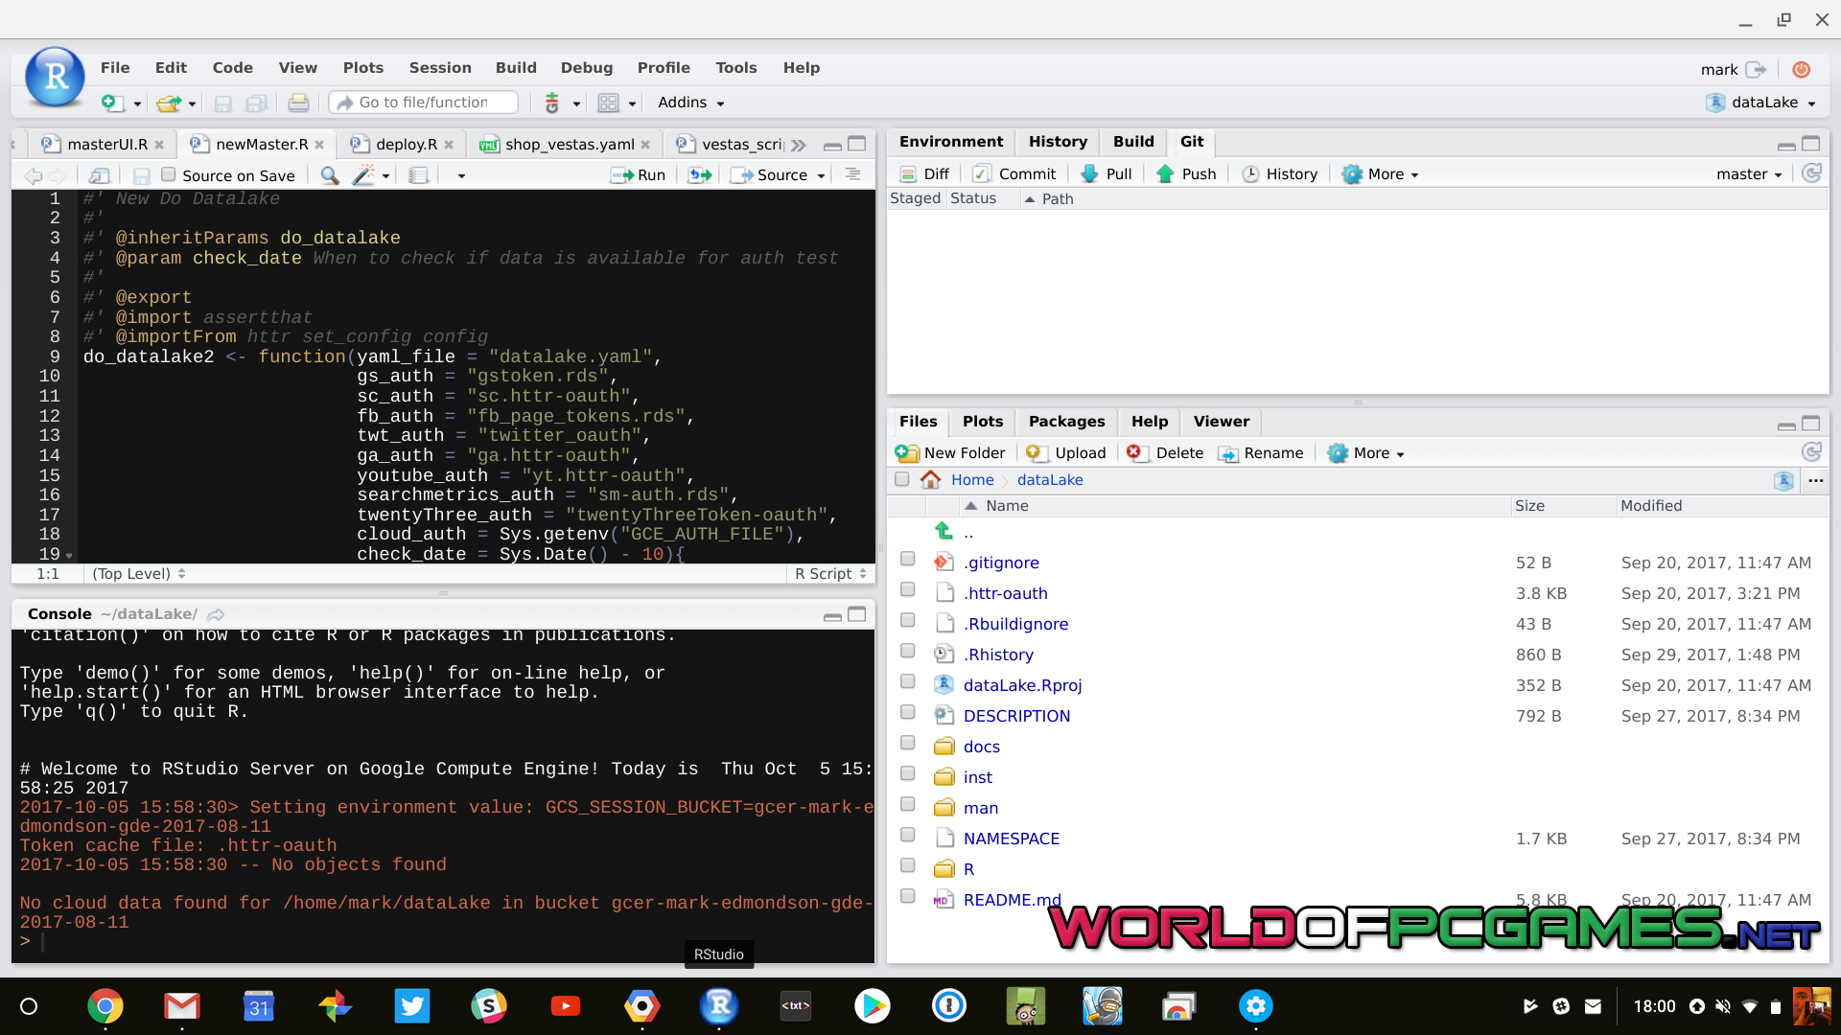Open the Session menu
The image size is (1841, 1035).
440,68
